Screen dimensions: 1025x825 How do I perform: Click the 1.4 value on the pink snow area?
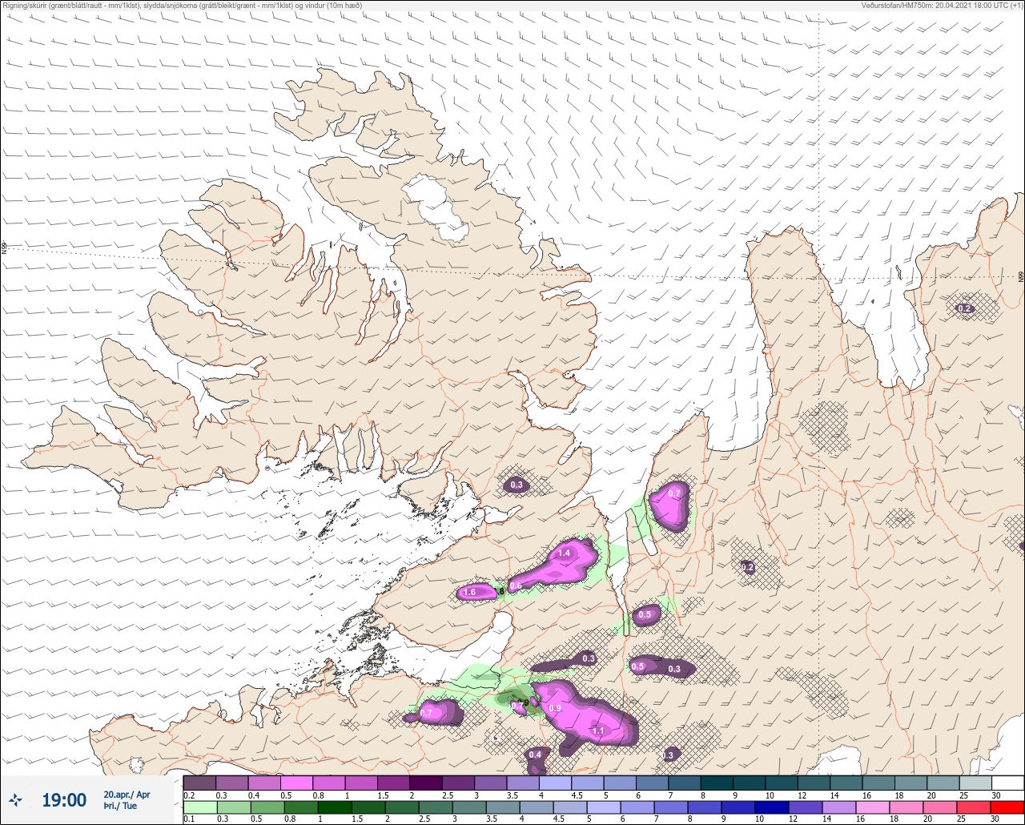[564, 553]
